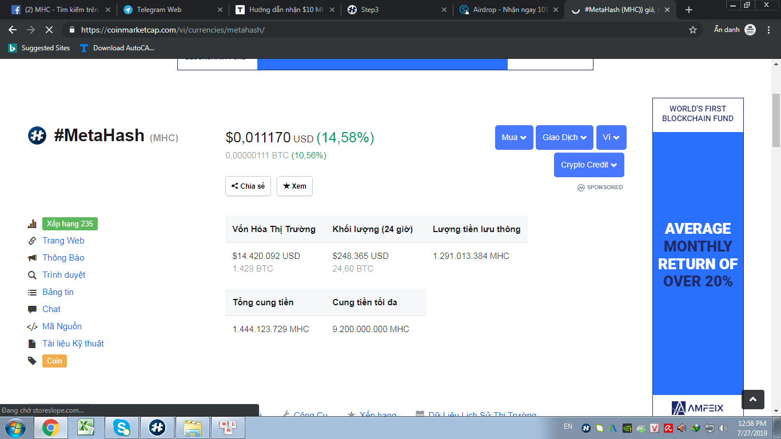Viewport: 781px width, 439px height.
Task: Click the incognito (Ẩn danh) icon
Action: (x=750, y=30)
